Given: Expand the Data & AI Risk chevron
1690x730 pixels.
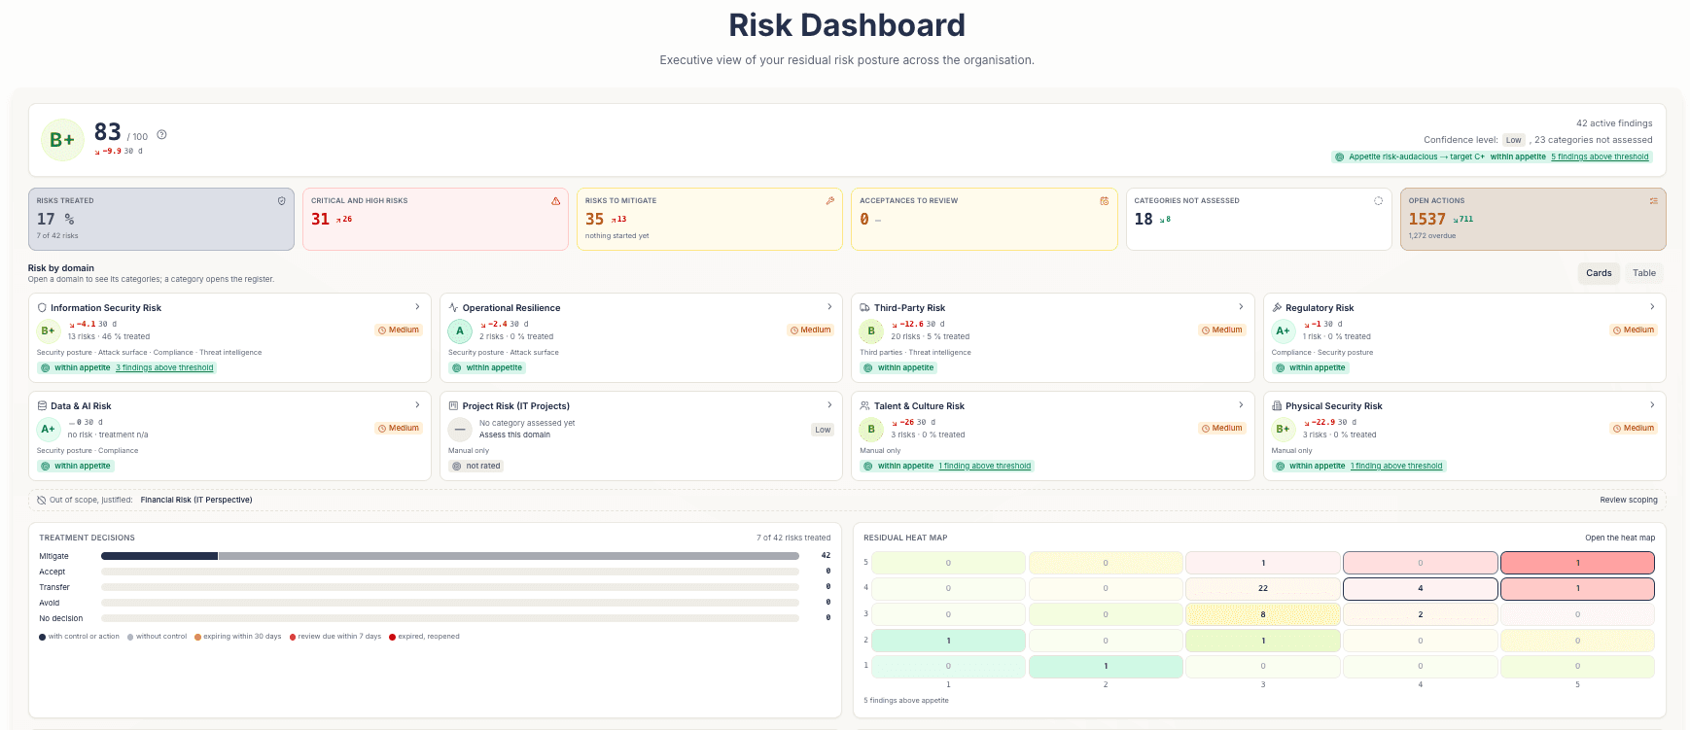Looking at the screenshot, I should tap(418, 405).
